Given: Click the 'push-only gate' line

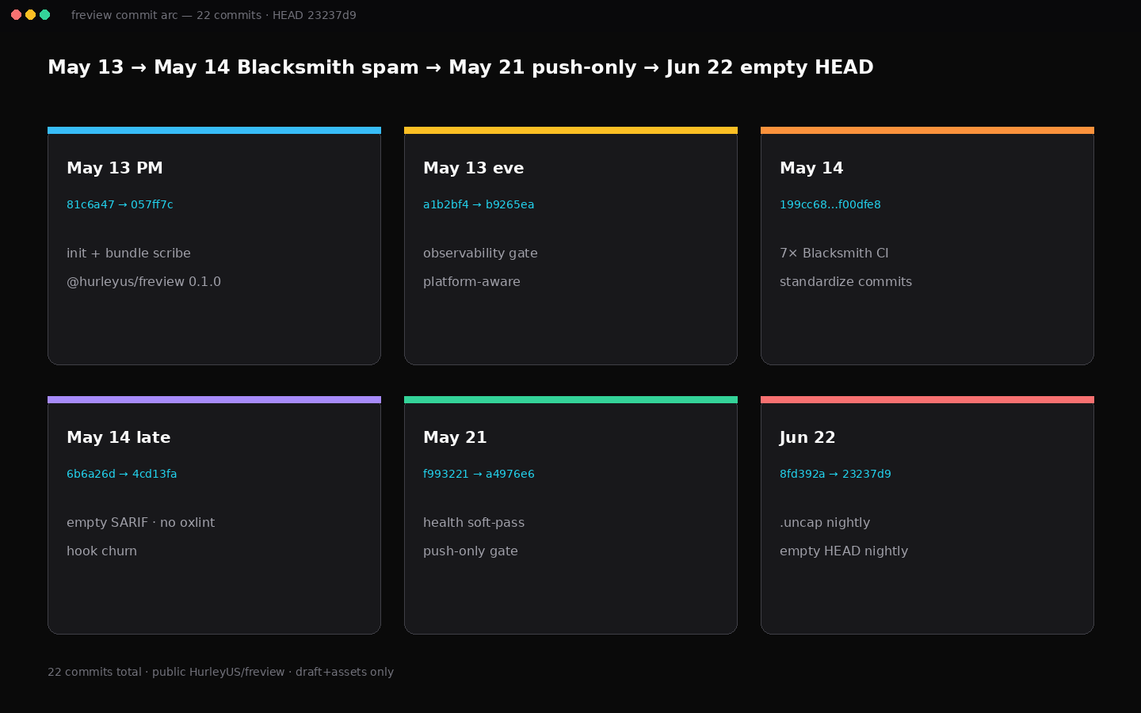Looking at the screenshot, I should pos(471,551).
